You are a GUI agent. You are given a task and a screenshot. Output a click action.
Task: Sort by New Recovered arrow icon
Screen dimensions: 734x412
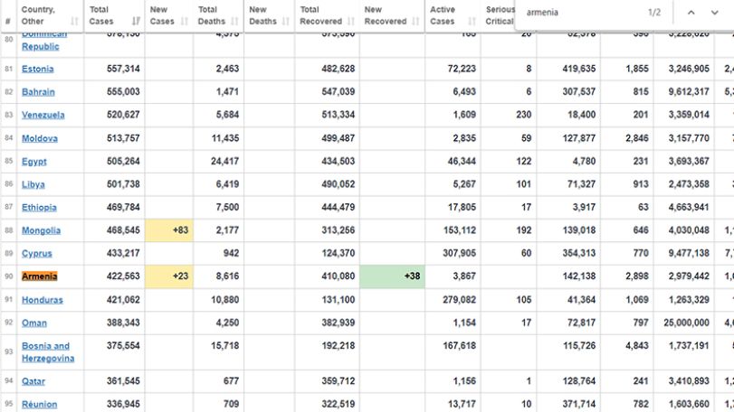tap(415, 21)
